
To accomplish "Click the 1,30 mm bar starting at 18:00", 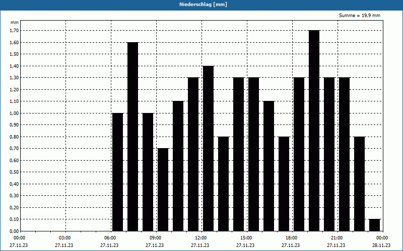I will 299,154.
